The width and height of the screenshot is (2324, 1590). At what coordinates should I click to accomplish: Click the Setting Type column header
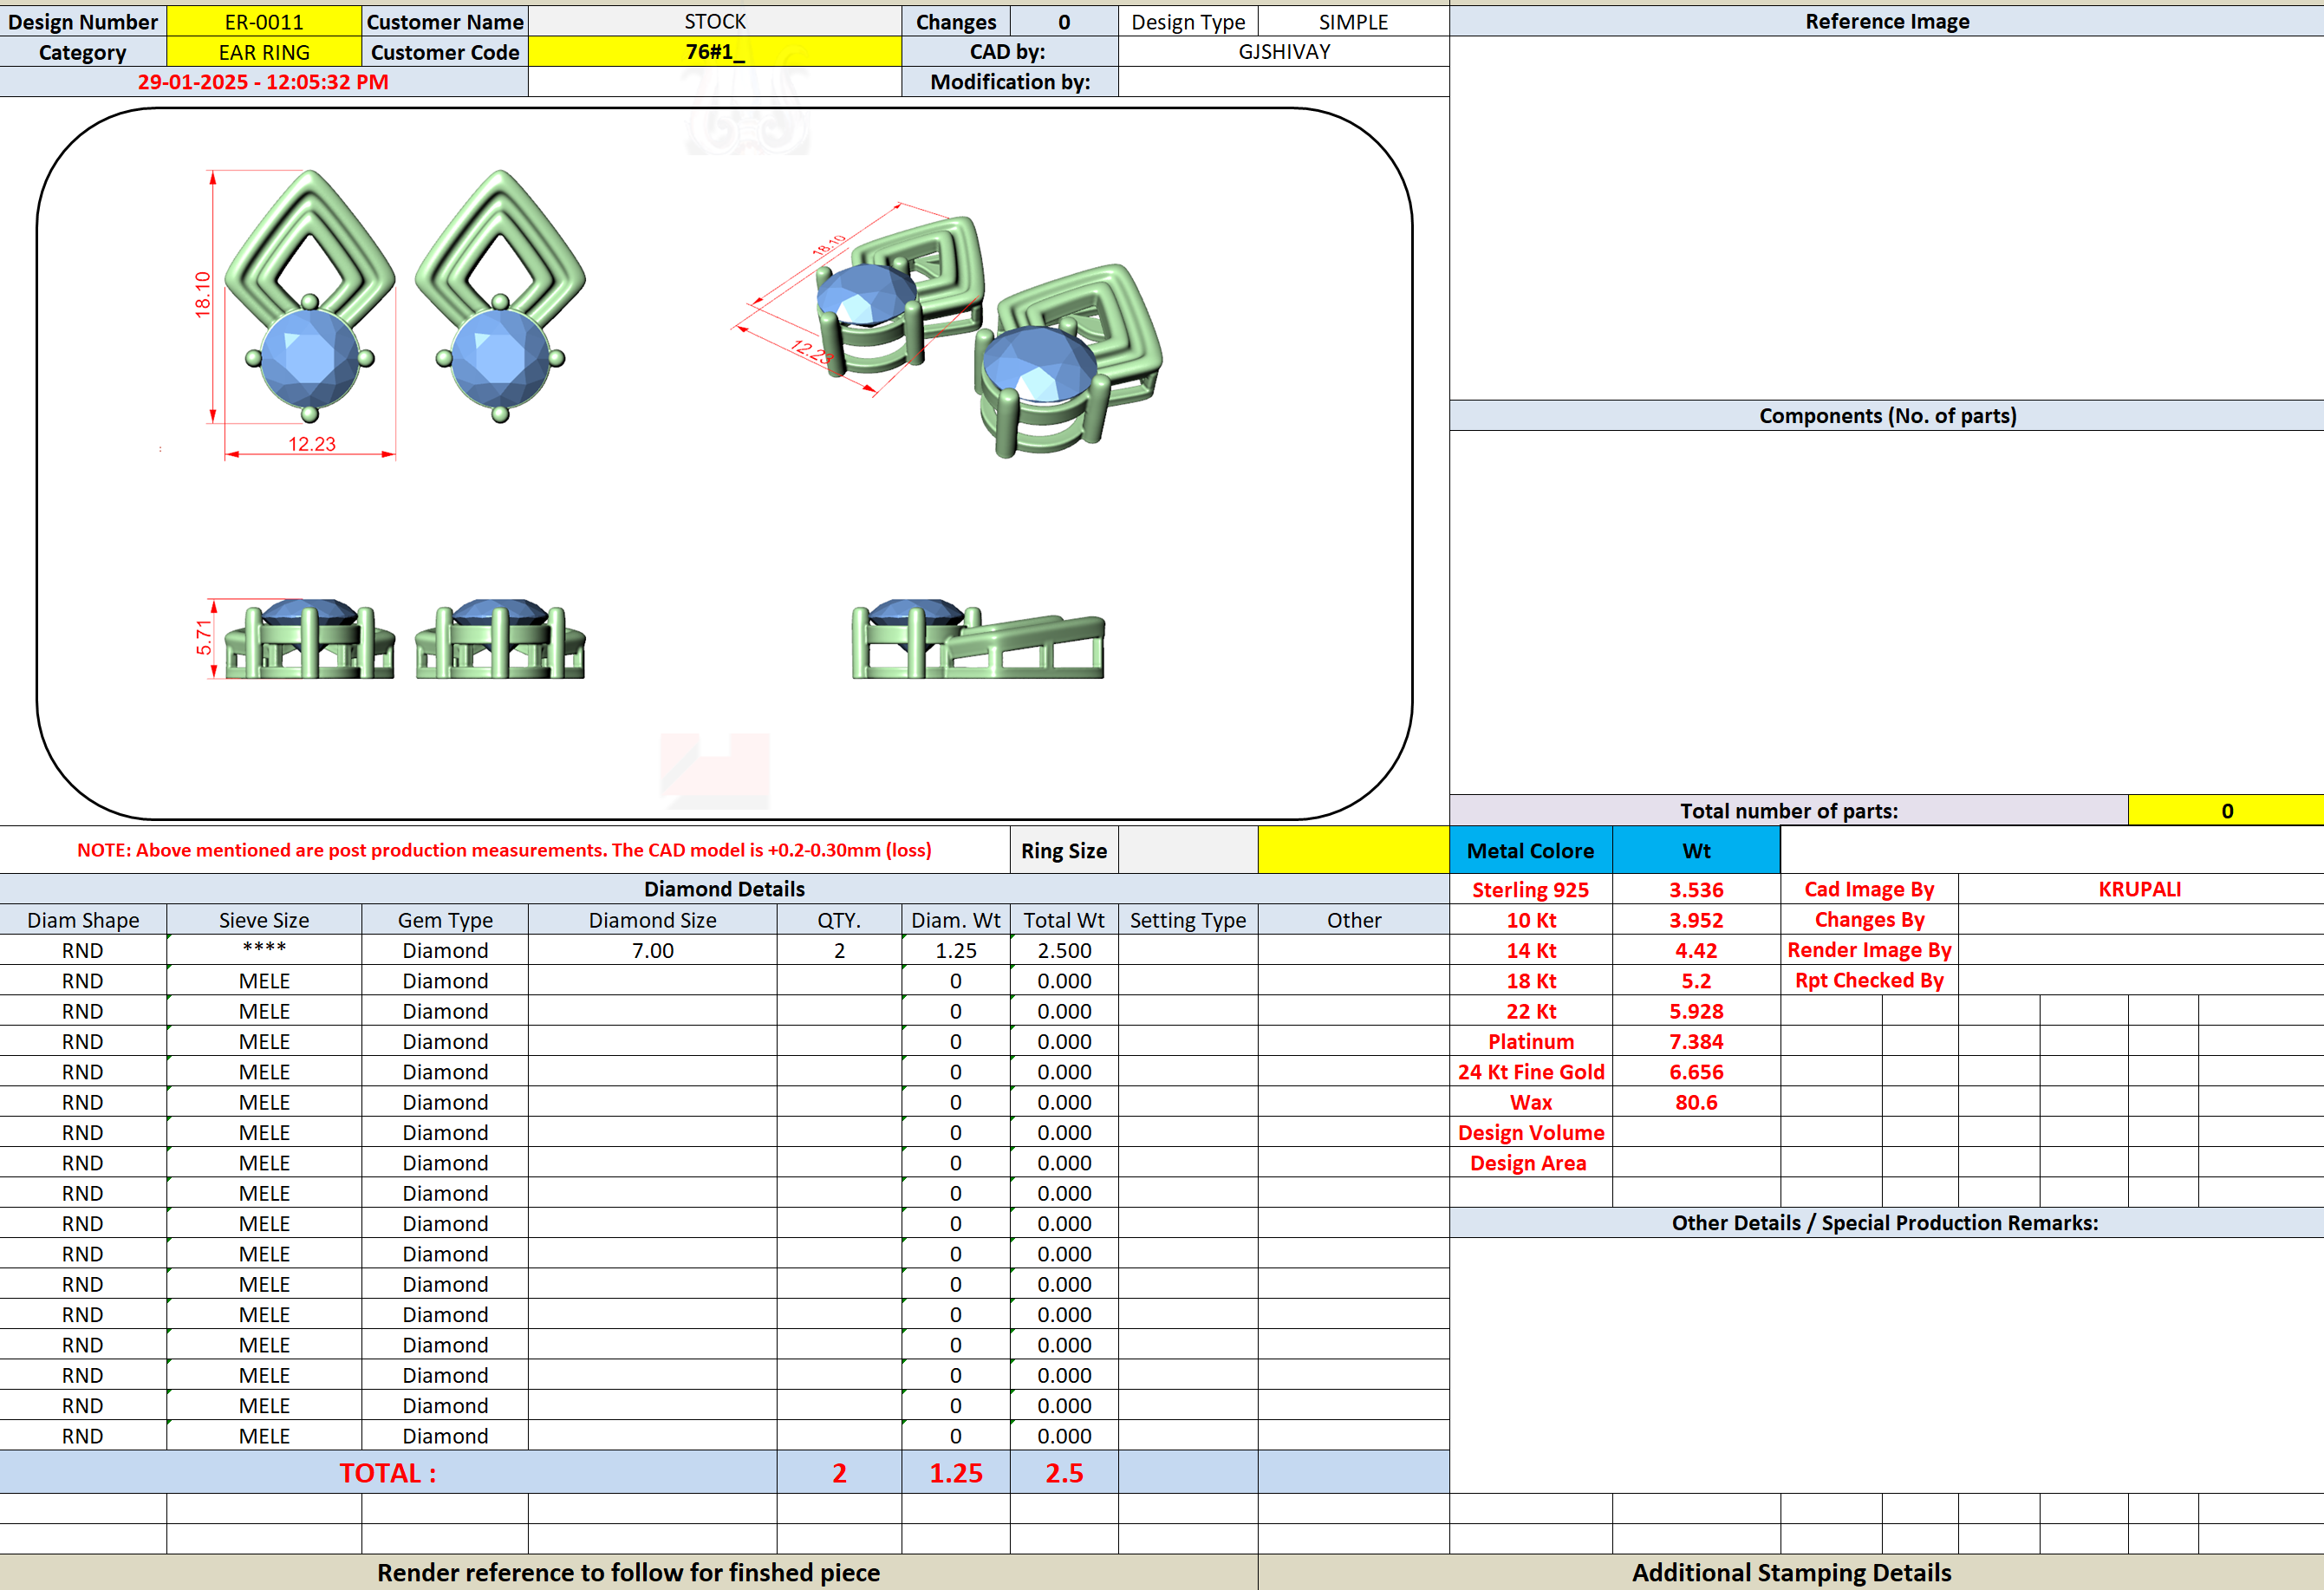pyautogui.click(x=1188, y=920)
